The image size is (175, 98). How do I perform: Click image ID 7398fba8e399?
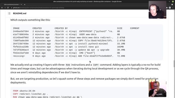point(21,41)
